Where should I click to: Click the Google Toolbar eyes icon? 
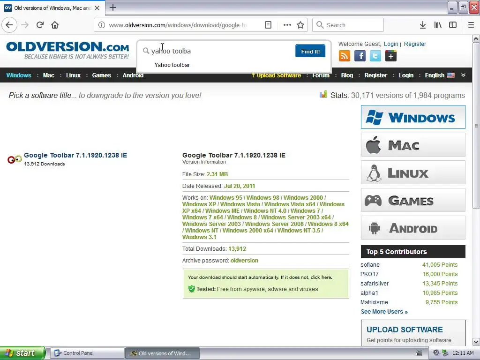15,159
